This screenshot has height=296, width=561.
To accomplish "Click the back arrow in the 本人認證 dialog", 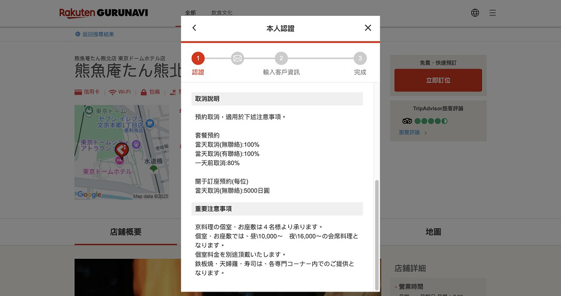I will pos(194,28).
